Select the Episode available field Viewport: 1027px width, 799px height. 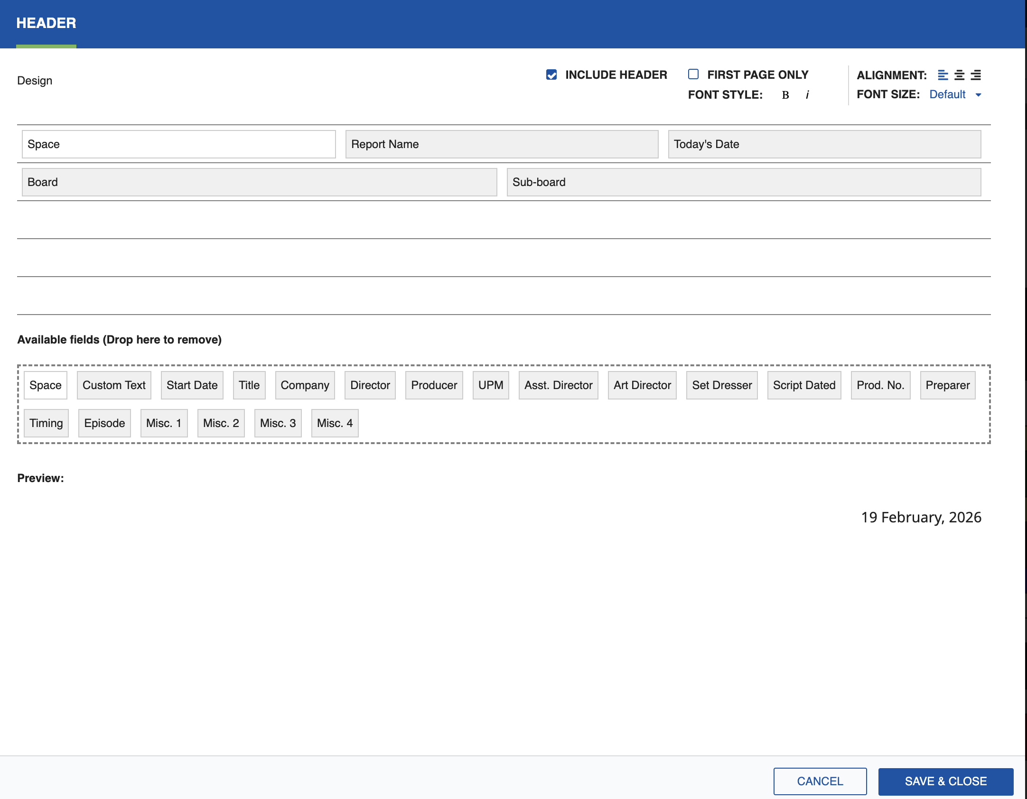[x=104, y=423]
